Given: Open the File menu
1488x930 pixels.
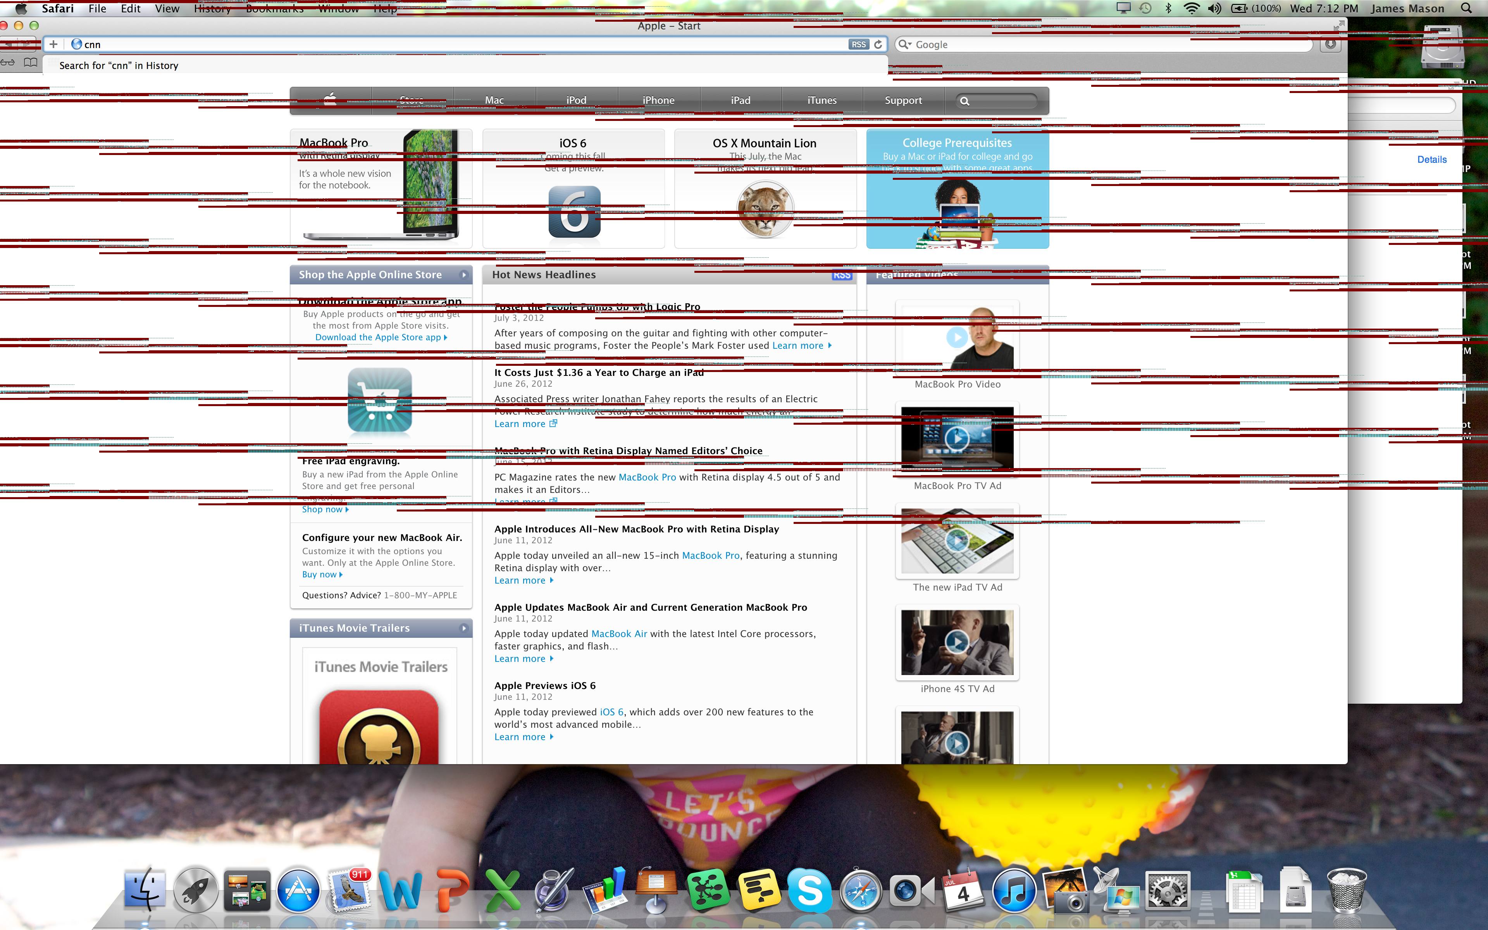Looking at the screenshot, I should [x=97, y=9].
